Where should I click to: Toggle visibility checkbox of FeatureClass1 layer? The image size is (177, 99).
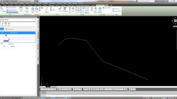(x=2, y=33)
